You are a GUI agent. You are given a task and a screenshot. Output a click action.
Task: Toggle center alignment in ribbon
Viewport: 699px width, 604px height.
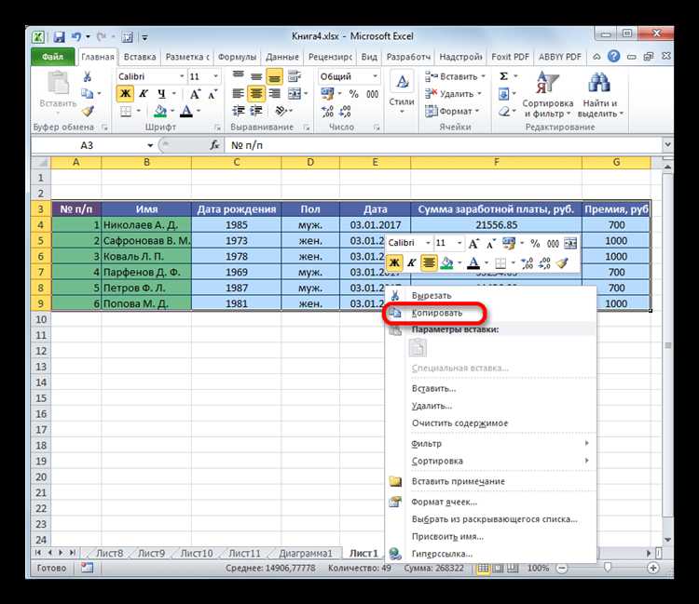tap(256, 93)
